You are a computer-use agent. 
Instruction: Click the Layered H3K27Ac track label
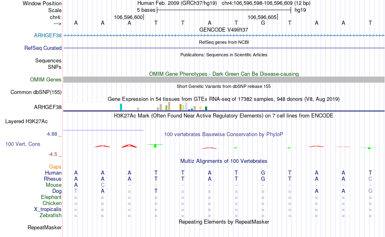tap(26, 121)
